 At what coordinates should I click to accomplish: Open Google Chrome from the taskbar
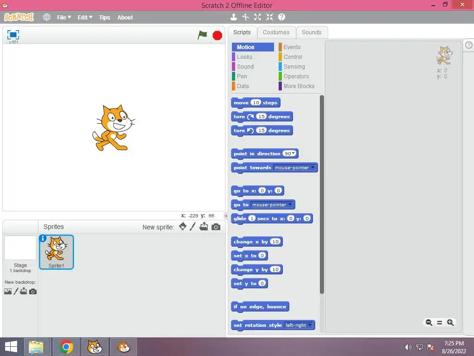coord(66,347)
